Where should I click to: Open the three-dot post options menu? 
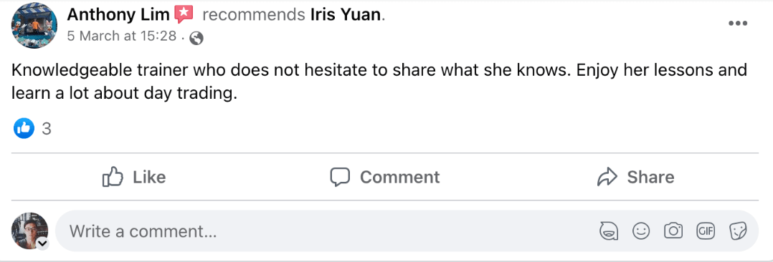(x=737, y=23)
